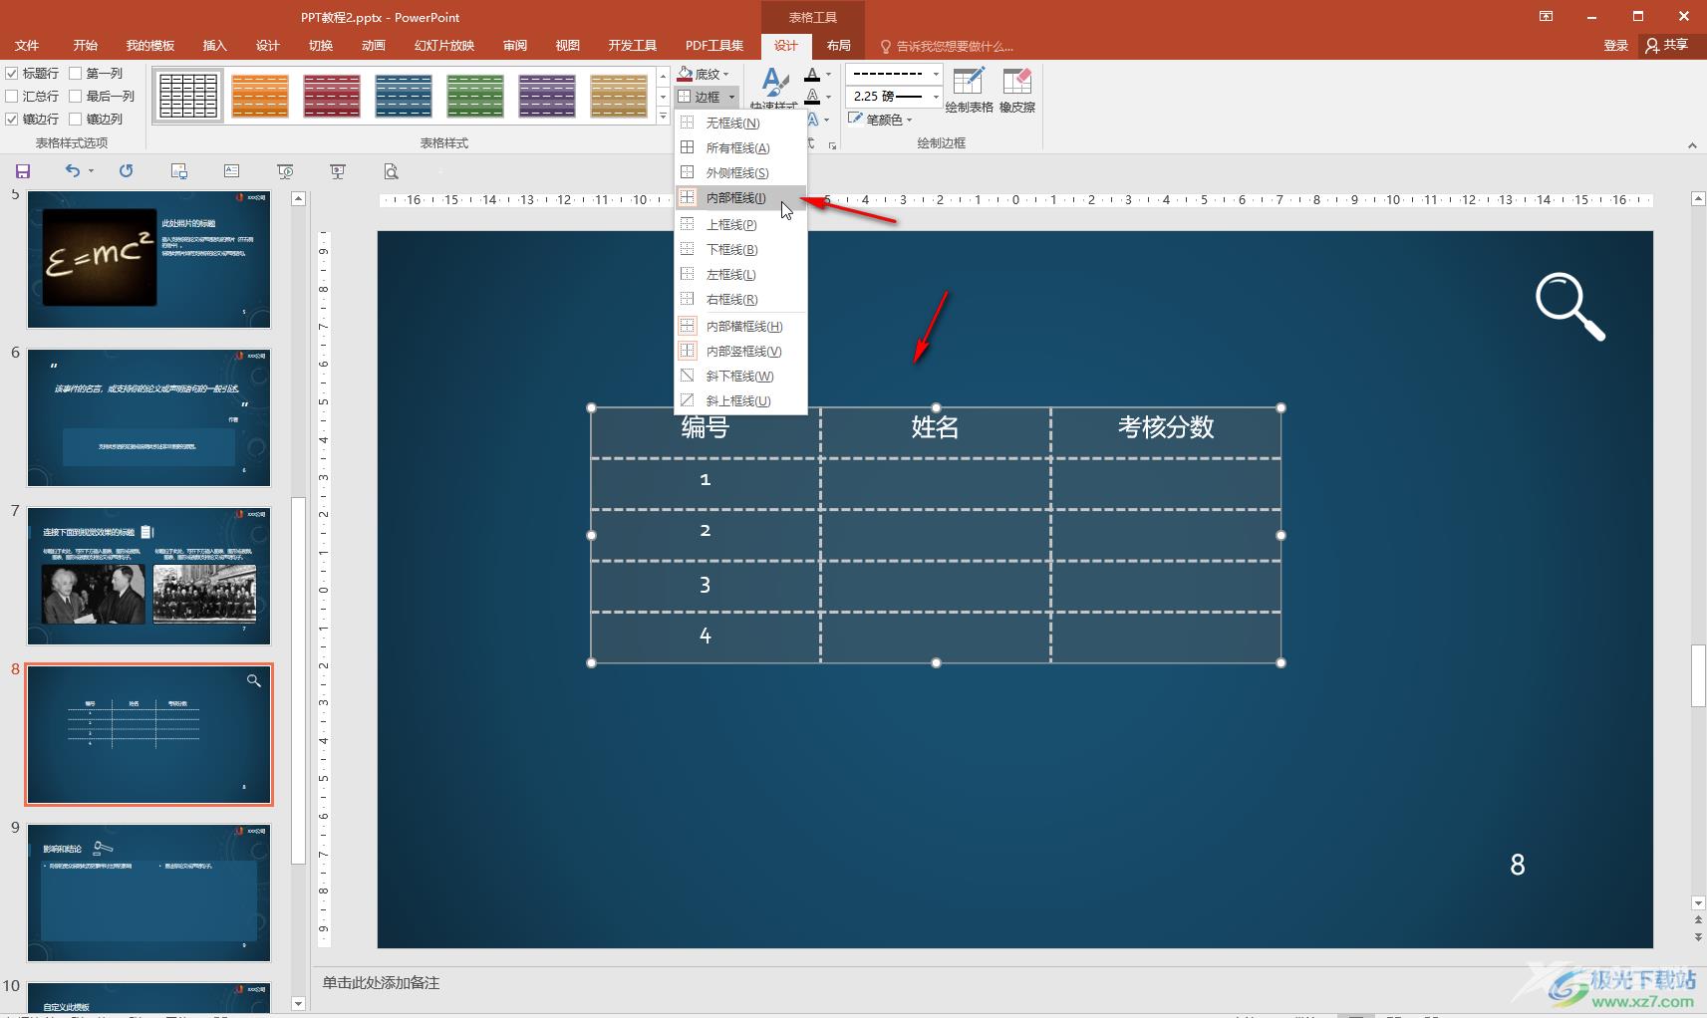This screenshot has height=1018, width=1707.
Task: Choose Bottom Border (下框线) option
Action: 740,249
